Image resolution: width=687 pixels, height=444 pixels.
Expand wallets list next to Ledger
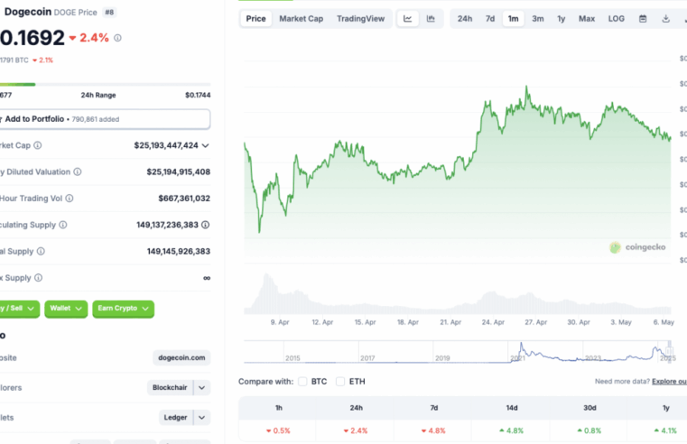pyautogui.click(x=201, y=417)
